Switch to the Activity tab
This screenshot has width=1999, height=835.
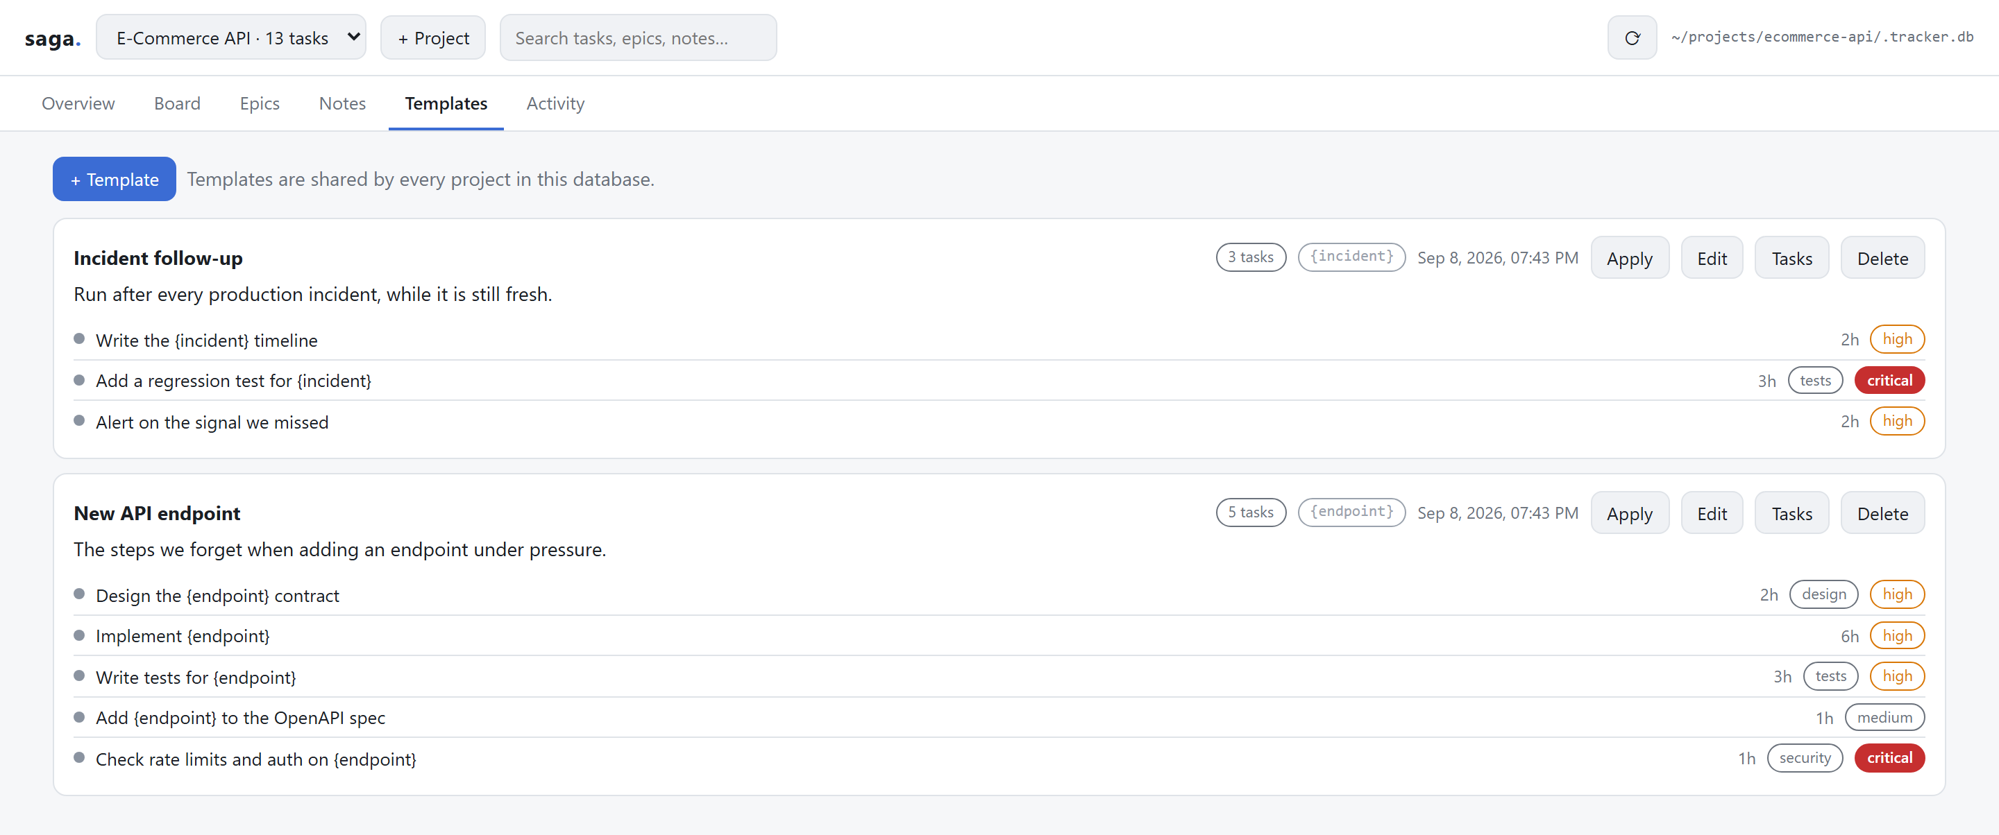tap(555, 103)
